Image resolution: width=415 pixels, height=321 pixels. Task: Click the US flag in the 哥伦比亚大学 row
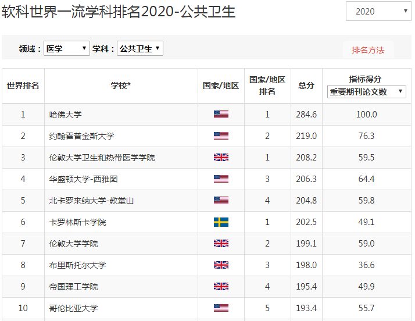pos(221,308)
